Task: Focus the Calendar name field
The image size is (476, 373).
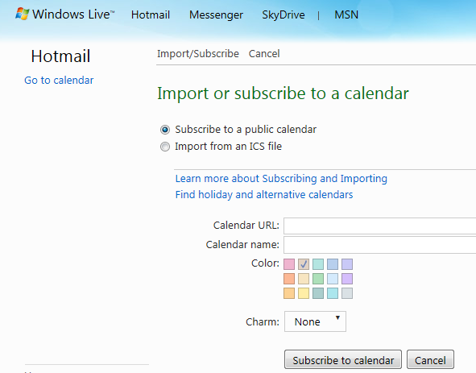Action: tap(380, 245)
